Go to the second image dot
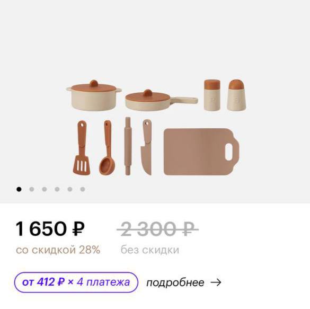Viewport: 310px width, 309px height. point(32,189)
